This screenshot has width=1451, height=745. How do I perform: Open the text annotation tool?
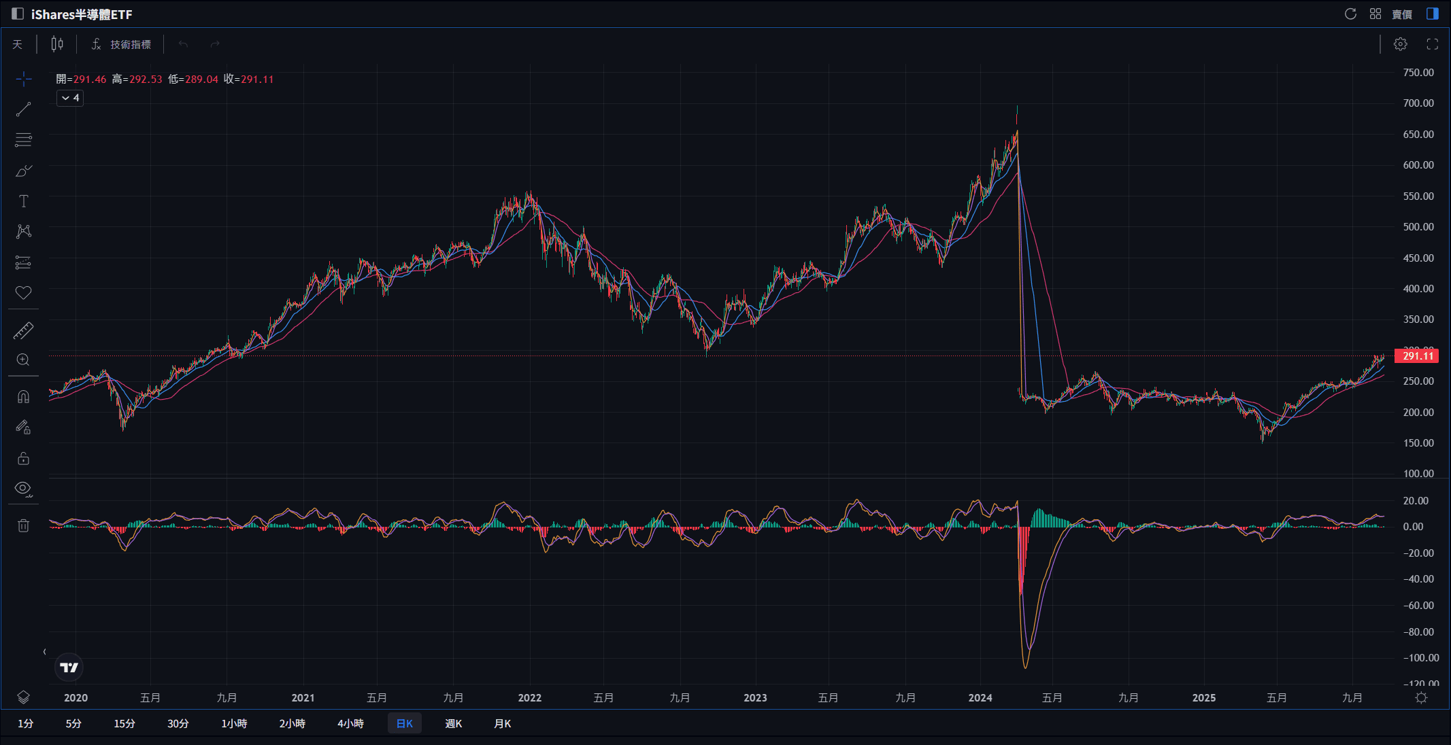pyautogui.click(x=24, y=201)
